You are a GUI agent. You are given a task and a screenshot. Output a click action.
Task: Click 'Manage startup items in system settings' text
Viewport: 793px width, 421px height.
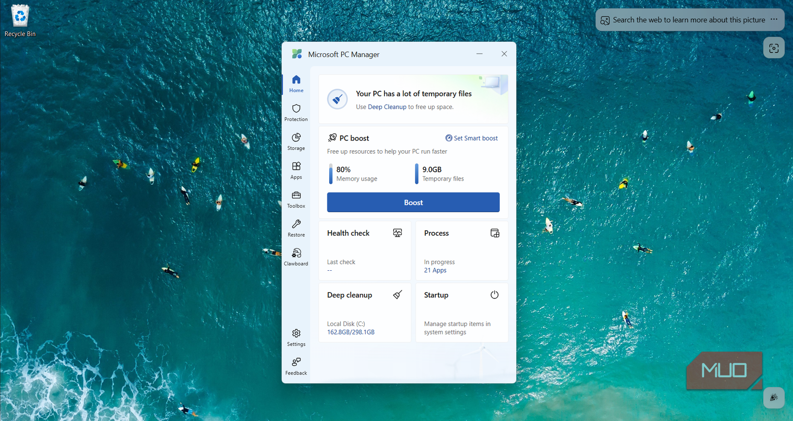click(x=457, y=328)
